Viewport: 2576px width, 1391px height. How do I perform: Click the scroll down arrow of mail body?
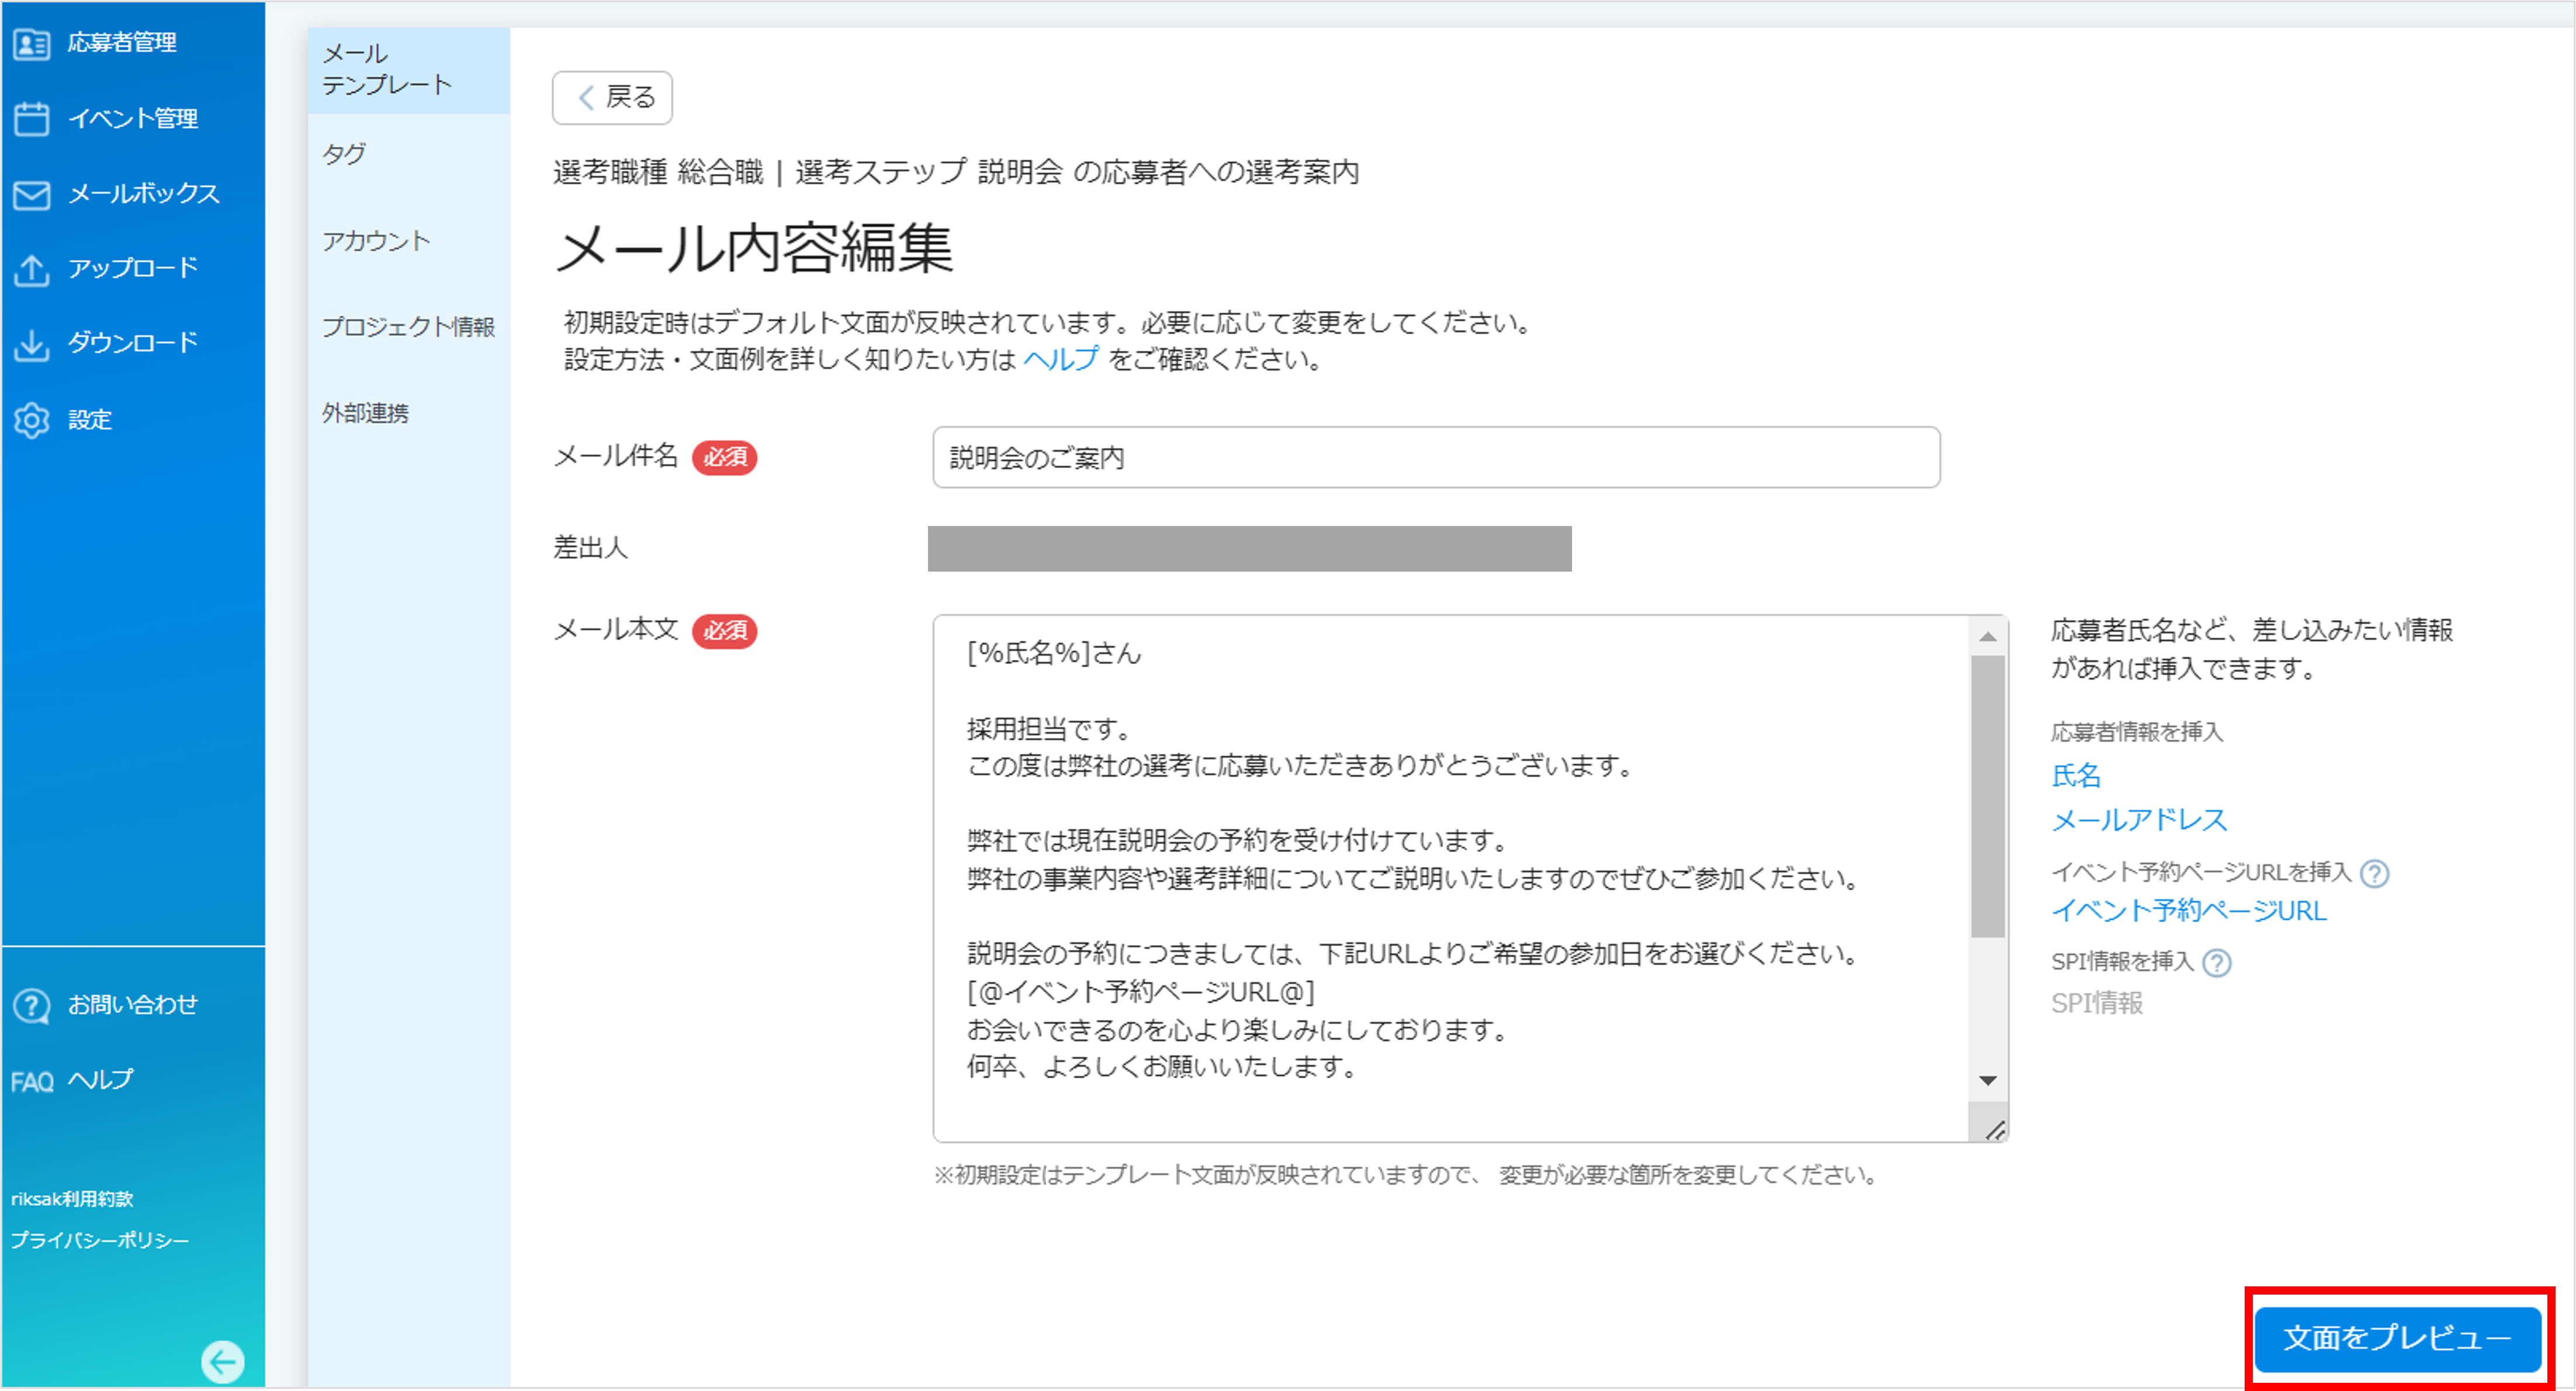(1988, 1081)
